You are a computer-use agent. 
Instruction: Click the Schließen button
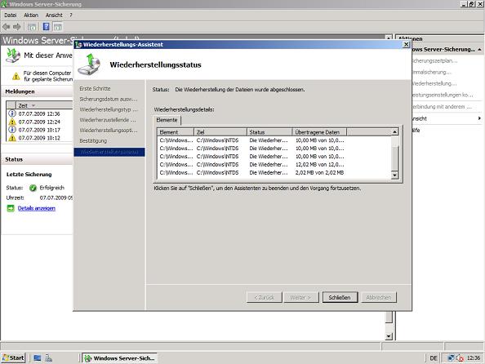coord(340,298)
